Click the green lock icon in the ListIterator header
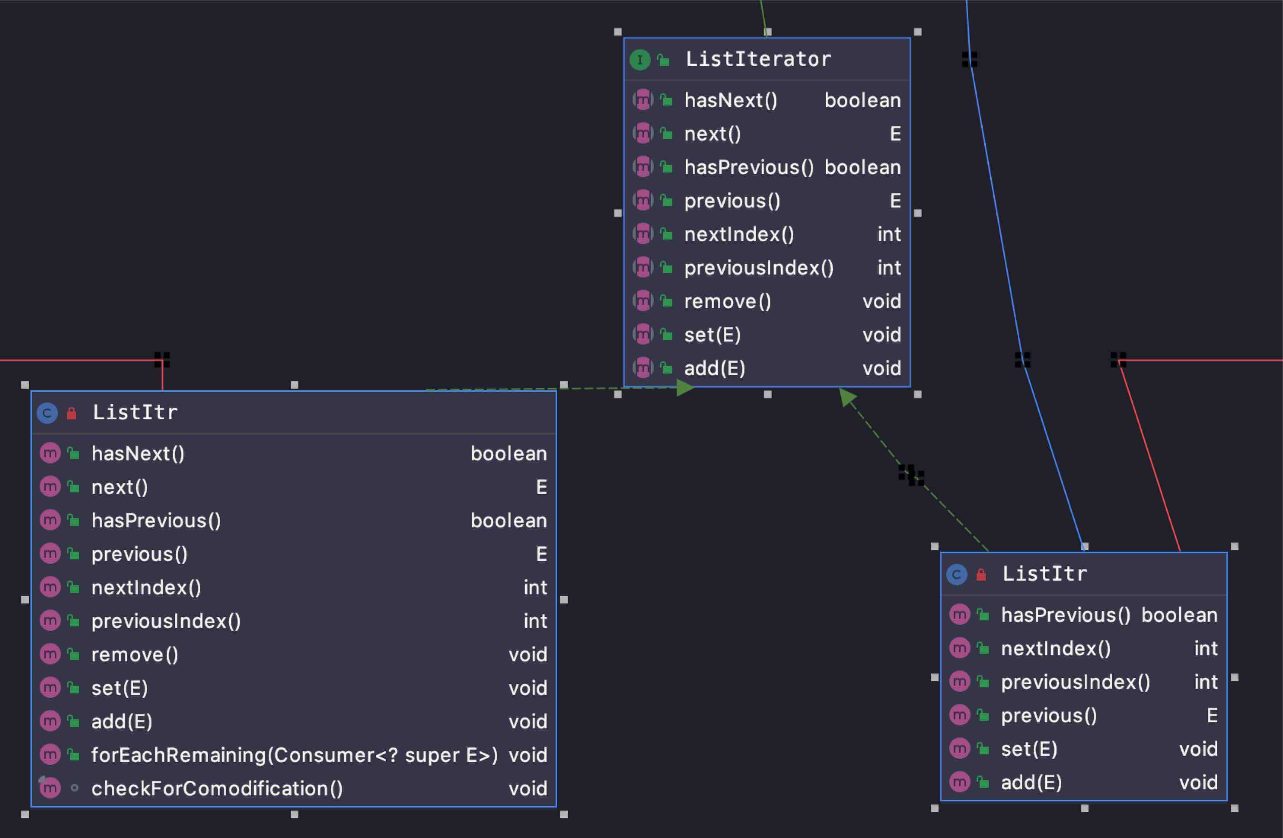 point(664,60)
